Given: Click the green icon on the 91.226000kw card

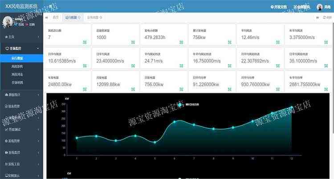Looking at the screenshot, I should pos(230,89).
